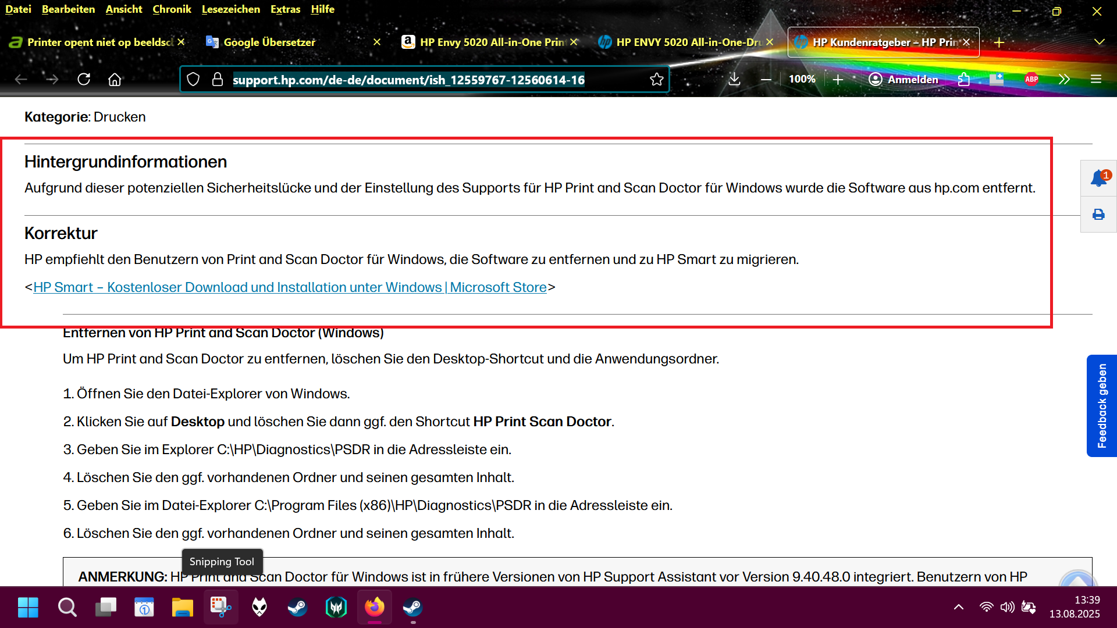
Task: Close the Google Übersetzer tab
Action: [x=377, y=42]
